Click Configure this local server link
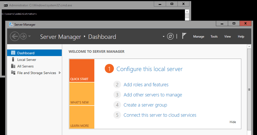This screenshot has width=257, height=135. (x=149, y=69)
